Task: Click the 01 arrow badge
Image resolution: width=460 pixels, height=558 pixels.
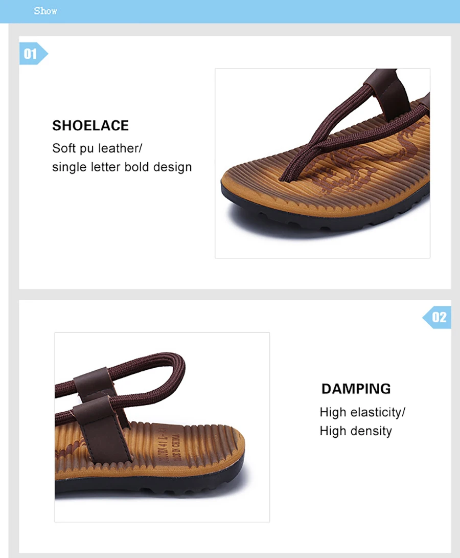Action: click(x=33, y=54)
